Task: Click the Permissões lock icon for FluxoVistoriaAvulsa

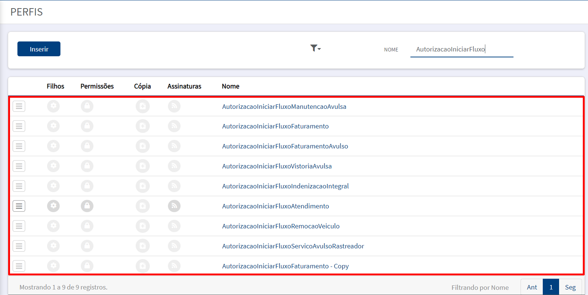Action: [x=87, y=166]
